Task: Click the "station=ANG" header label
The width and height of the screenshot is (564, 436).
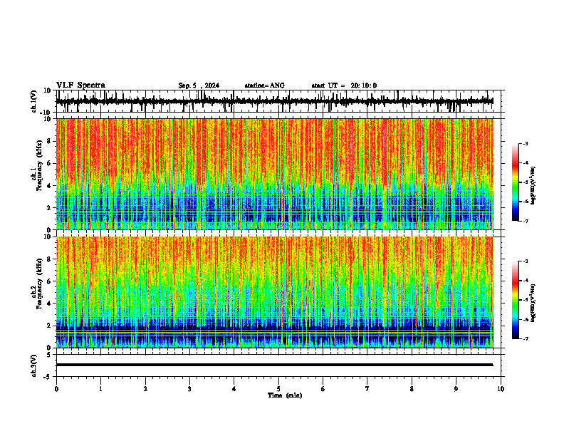Action: tap(264, 85)
